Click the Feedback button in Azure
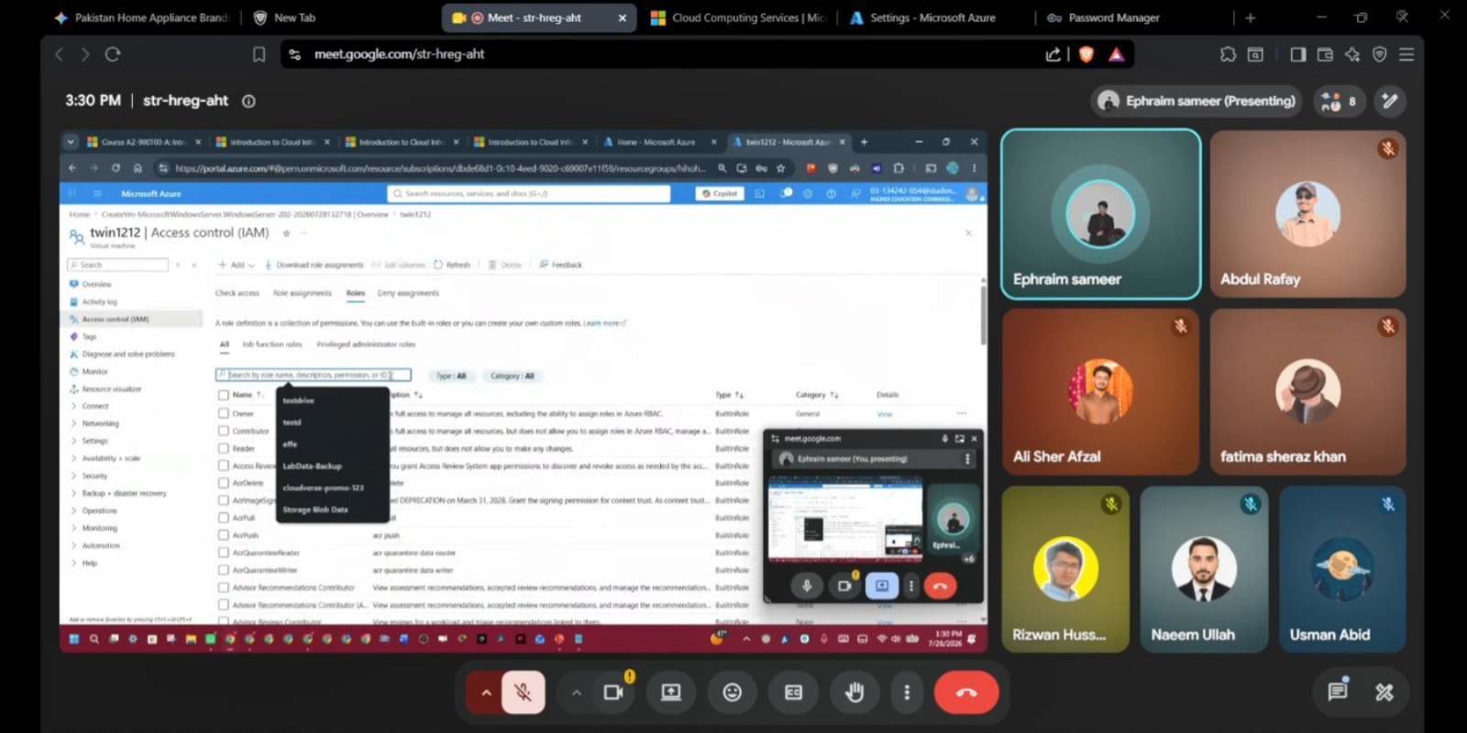This screenshot has width=1467, height=733. pos(560,265)
